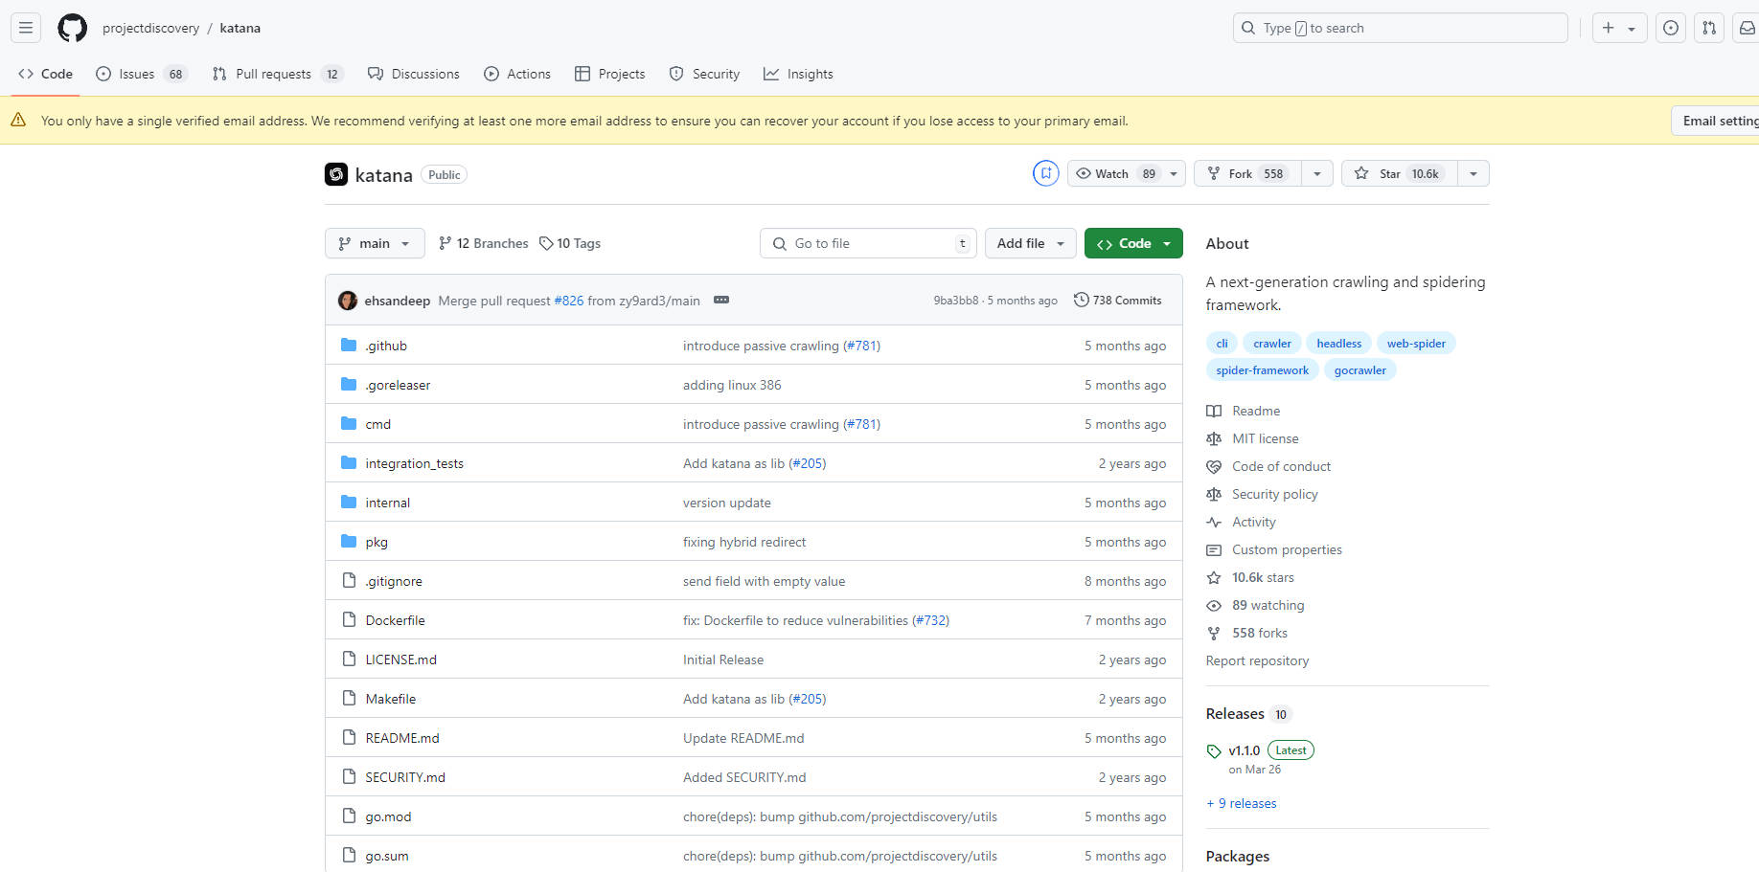Star the katana repository
Viewport: 1759px width, 872px height.
pyautogui.click(x=1399, y=173)
